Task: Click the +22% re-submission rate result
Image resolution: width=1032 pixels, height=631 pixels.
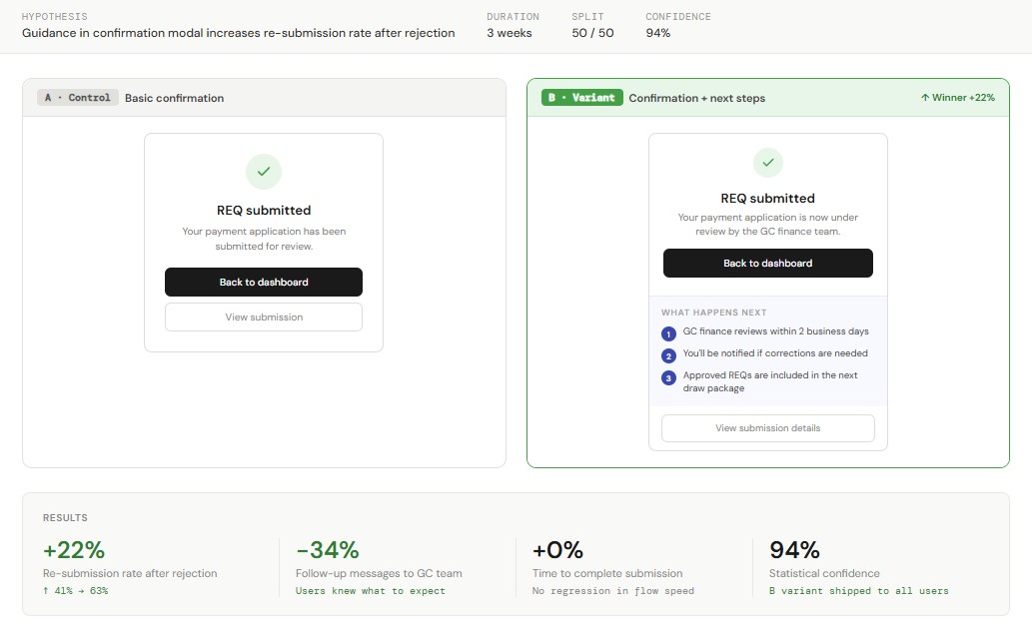Action: [x=74, y=550]
